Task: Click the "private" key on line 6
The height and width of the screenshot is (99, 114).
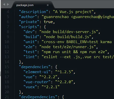Action: point(29,22)
